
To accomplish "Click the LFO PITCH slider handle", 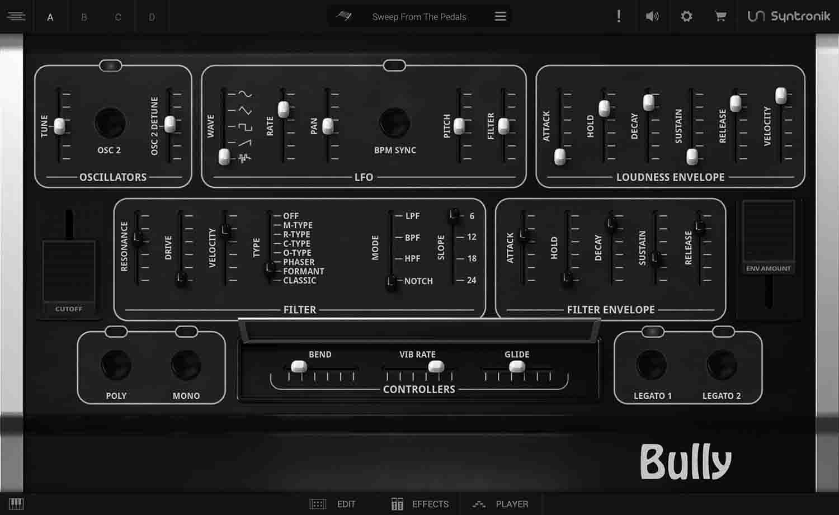I will pyautogui.click(x=459, y=126).
